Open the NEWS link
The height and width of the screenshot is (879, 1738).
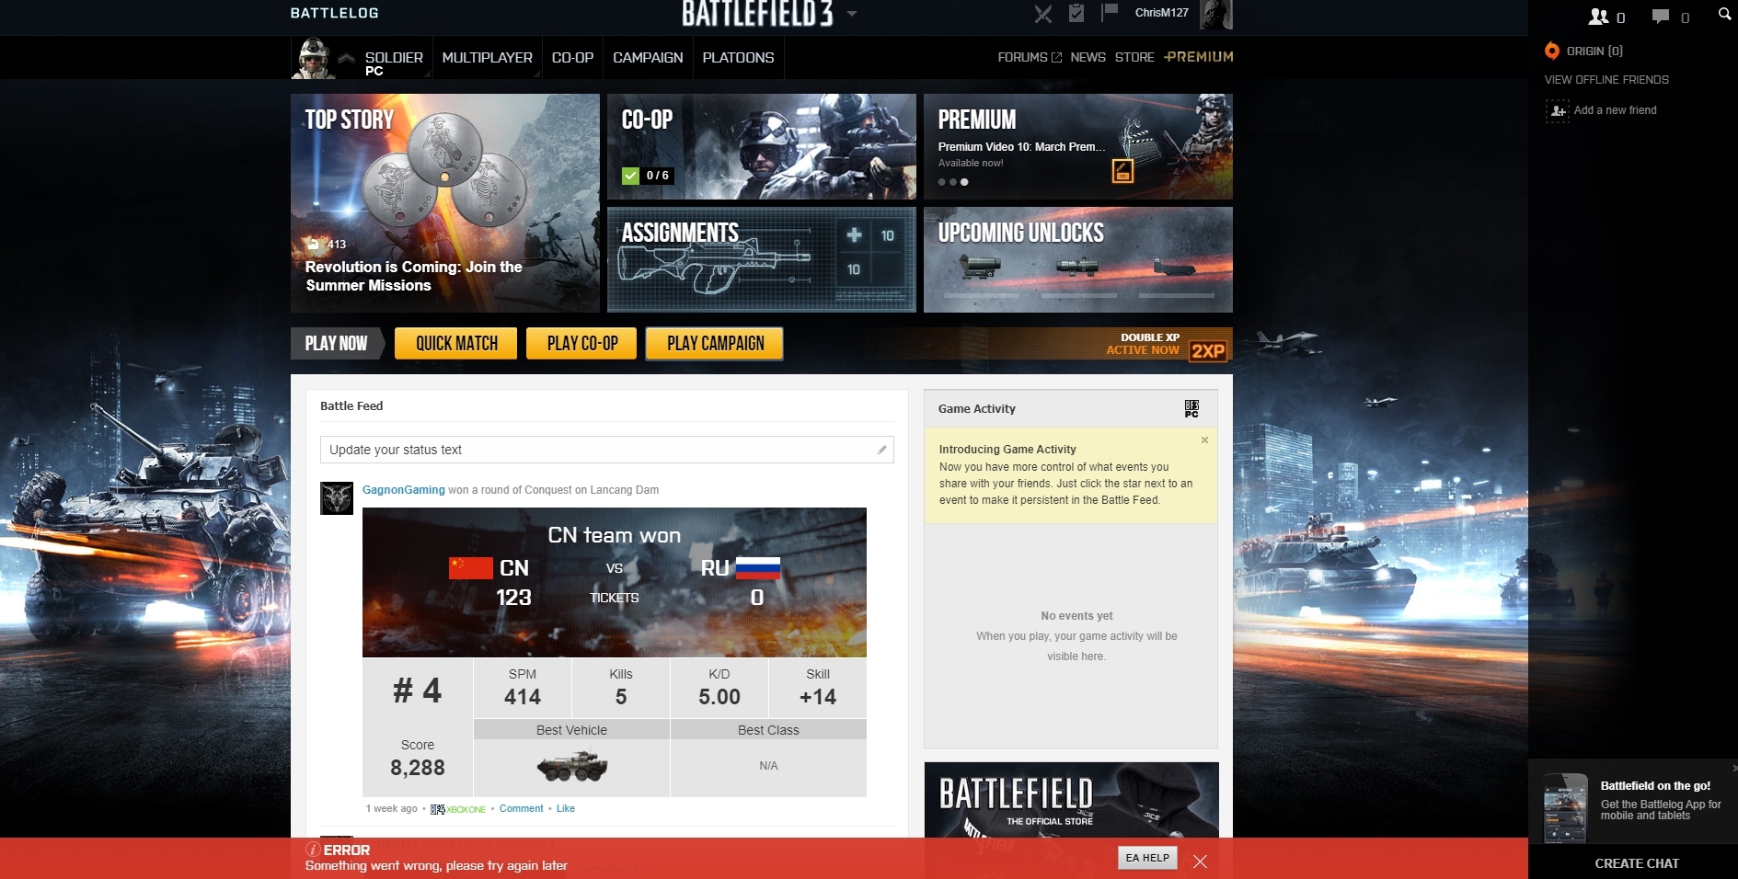point(1088,57)
